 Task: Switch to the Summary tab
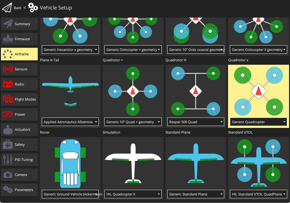tap(19, 24)
